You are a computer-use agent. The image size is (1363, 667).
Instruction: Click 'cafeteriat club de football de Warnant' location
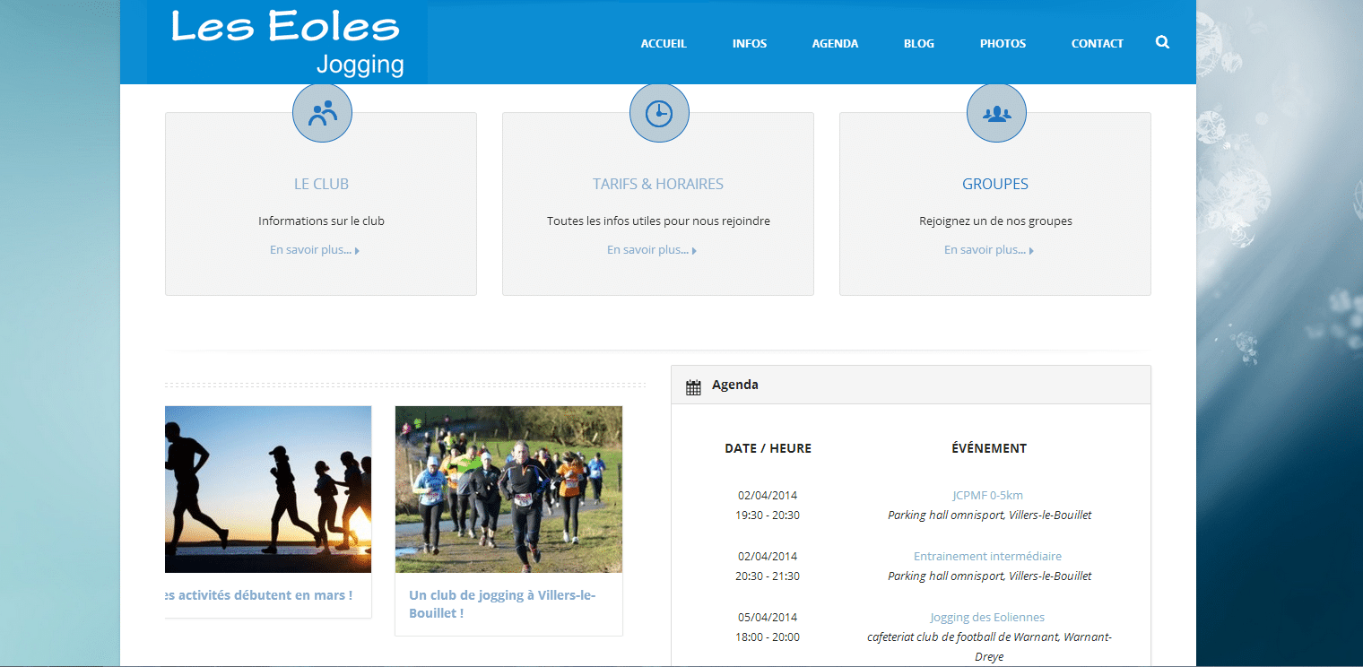(x=989, y=646)
